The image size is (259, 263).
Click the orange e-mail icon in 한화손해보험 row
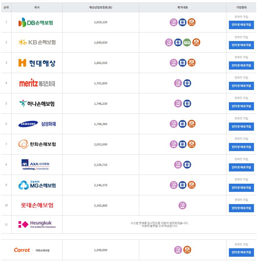(x=192, y=144)
